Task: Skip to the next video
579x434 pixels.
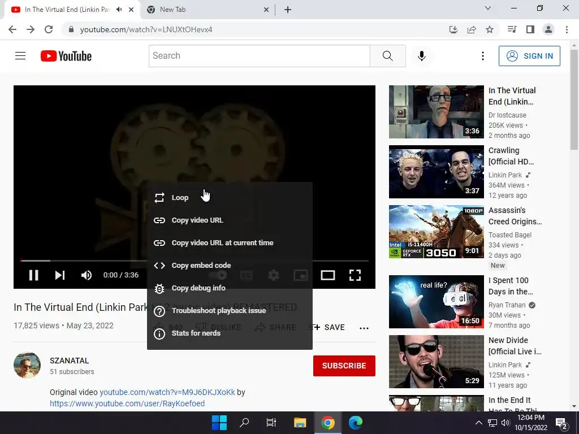Action: coord(60,275)
